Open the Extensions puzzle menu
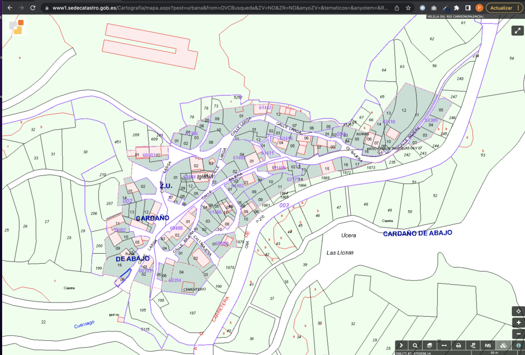525x355 pixels. [x=457, y=8]
